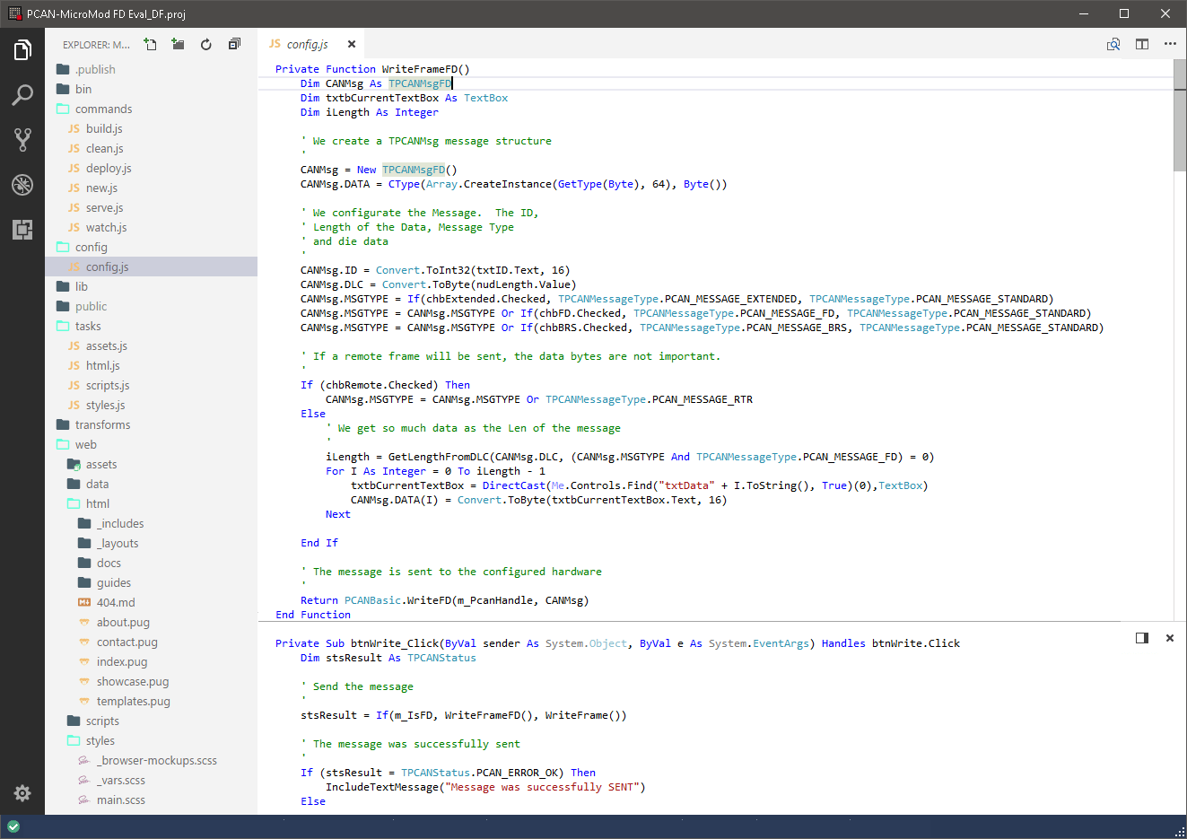Image resolution: width=1187 pixels, height=839 pixels.
Task: Collapse the styles folder
Action: 151,740
